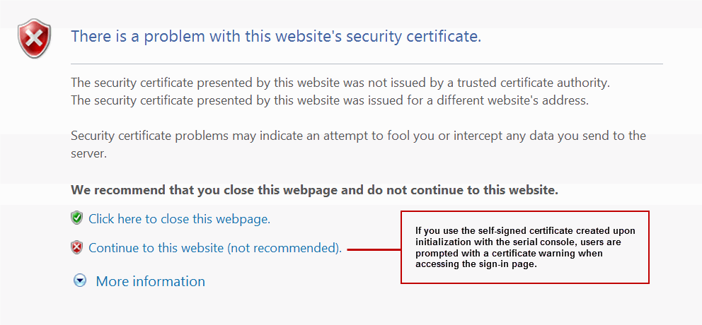Click the word 'server.' ending the paragraph

89,153
